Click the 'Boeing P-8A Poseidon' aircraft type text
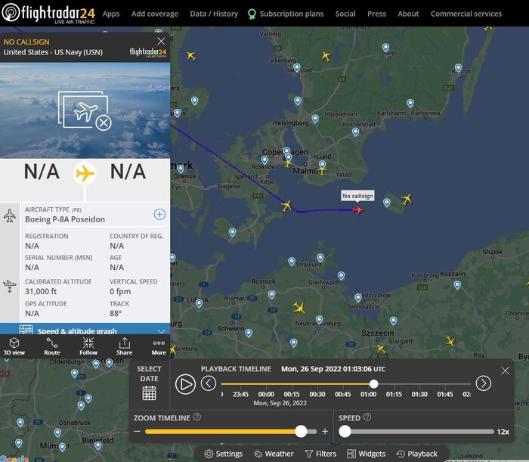Screen dimensions: 529x462 point(65,219)
